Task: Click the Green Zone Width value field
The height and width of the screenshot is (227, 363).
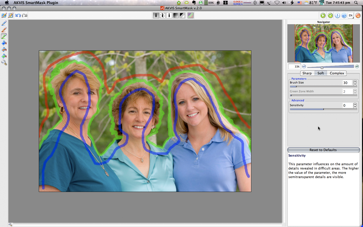Action: click(348, 92)
